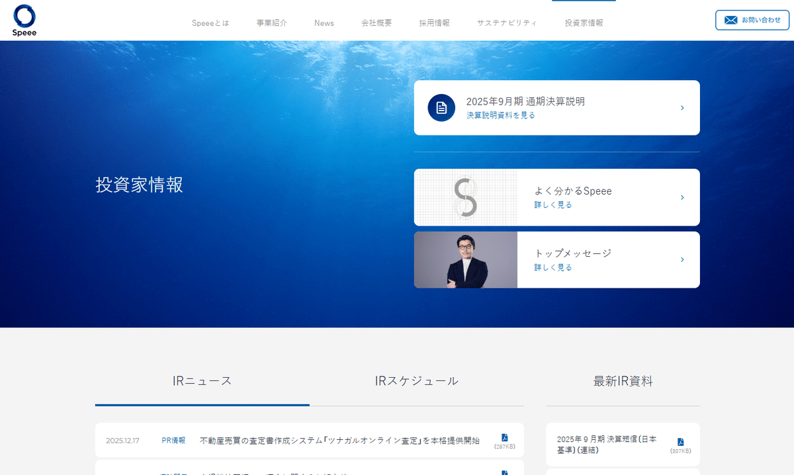
Task: Click the chevron on the 通期決算説明 card
Action: pos(682,107)
